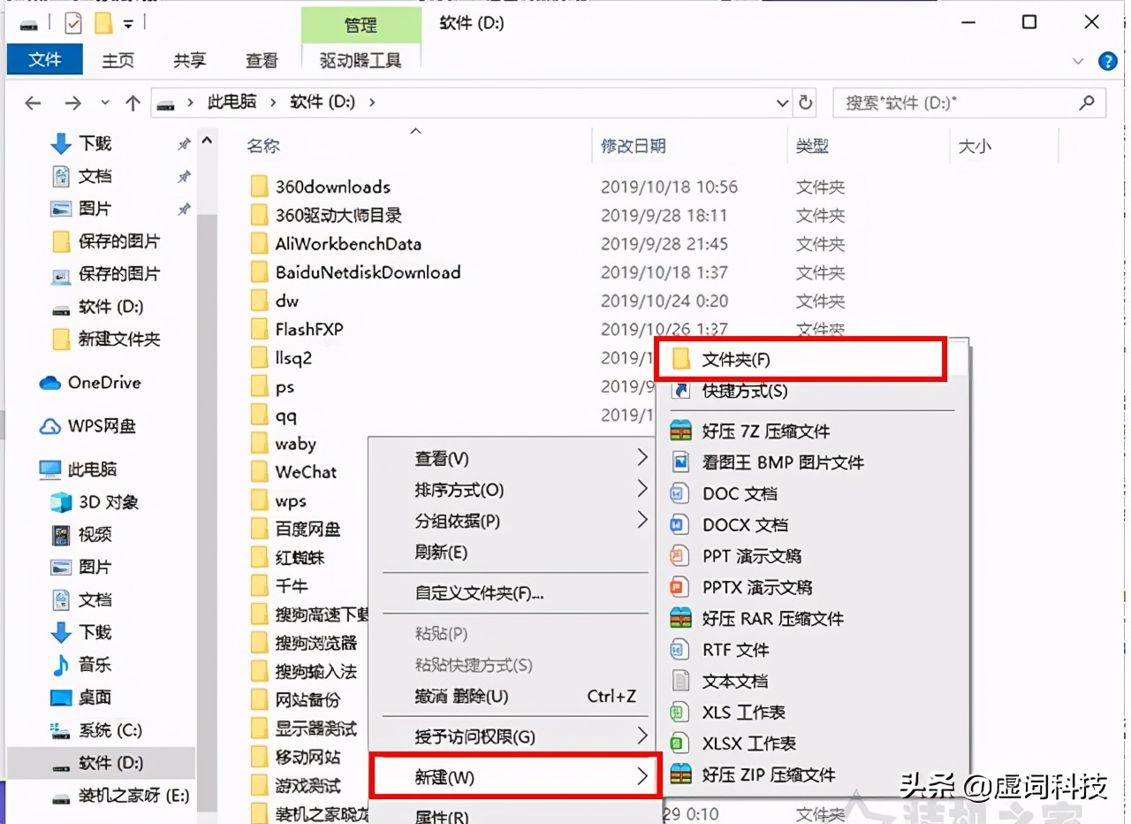The image size is (1131, 824).
Task: Collapse the ribbon using the chevron
Action: click(1078, 61)
